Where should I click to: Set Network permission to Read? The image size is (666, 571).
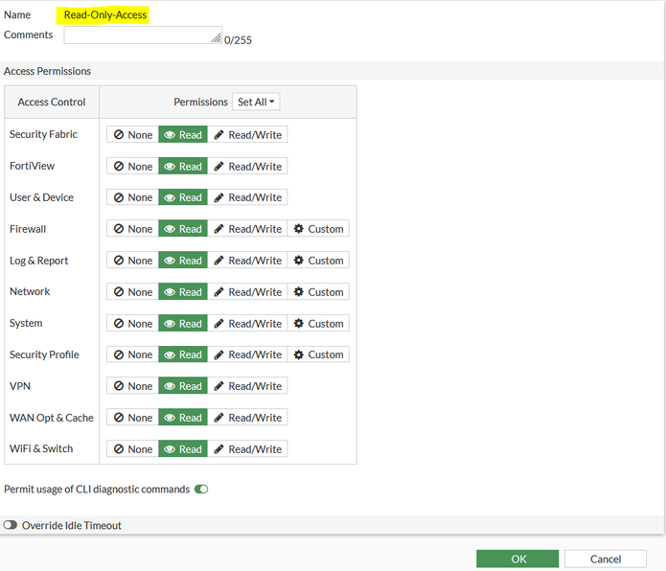[x=183, y=291]
